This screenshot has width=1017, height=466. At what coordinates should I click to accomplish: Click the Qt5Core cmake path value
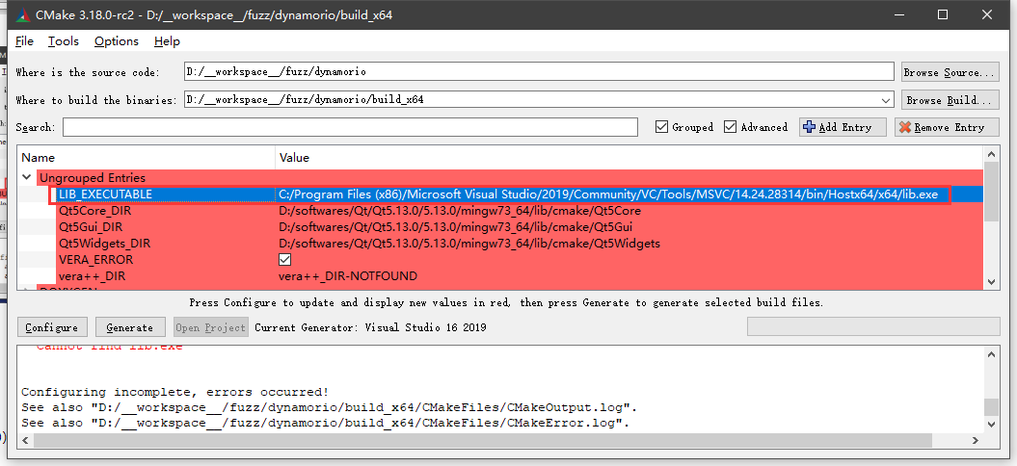(x=459, y=211)
